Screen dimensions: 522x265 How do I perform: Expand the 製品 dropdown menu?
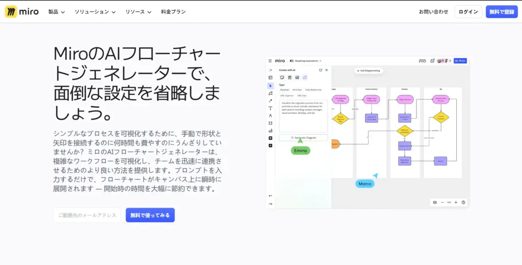pos(57,12)
